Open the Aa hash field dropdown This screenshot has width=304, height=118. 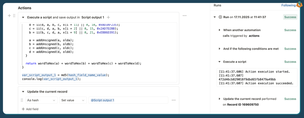click(x=41, y=100)
